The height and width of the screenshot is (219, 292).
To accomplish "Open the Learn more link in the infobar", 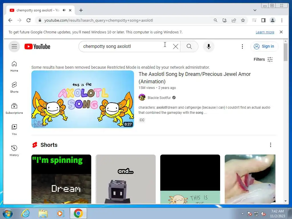I will point(265,32).
